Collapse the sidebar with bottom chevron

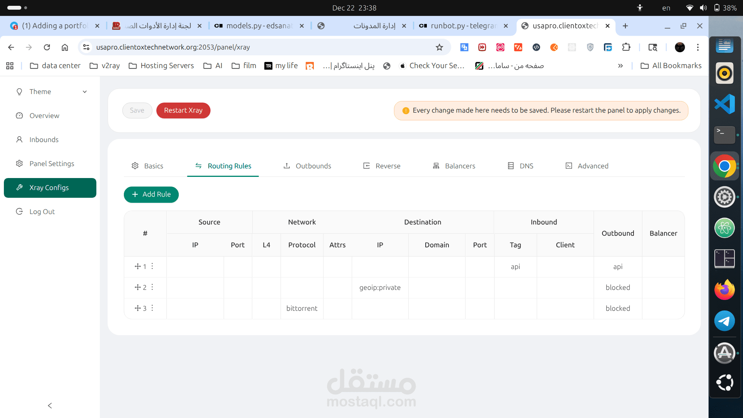50,406
